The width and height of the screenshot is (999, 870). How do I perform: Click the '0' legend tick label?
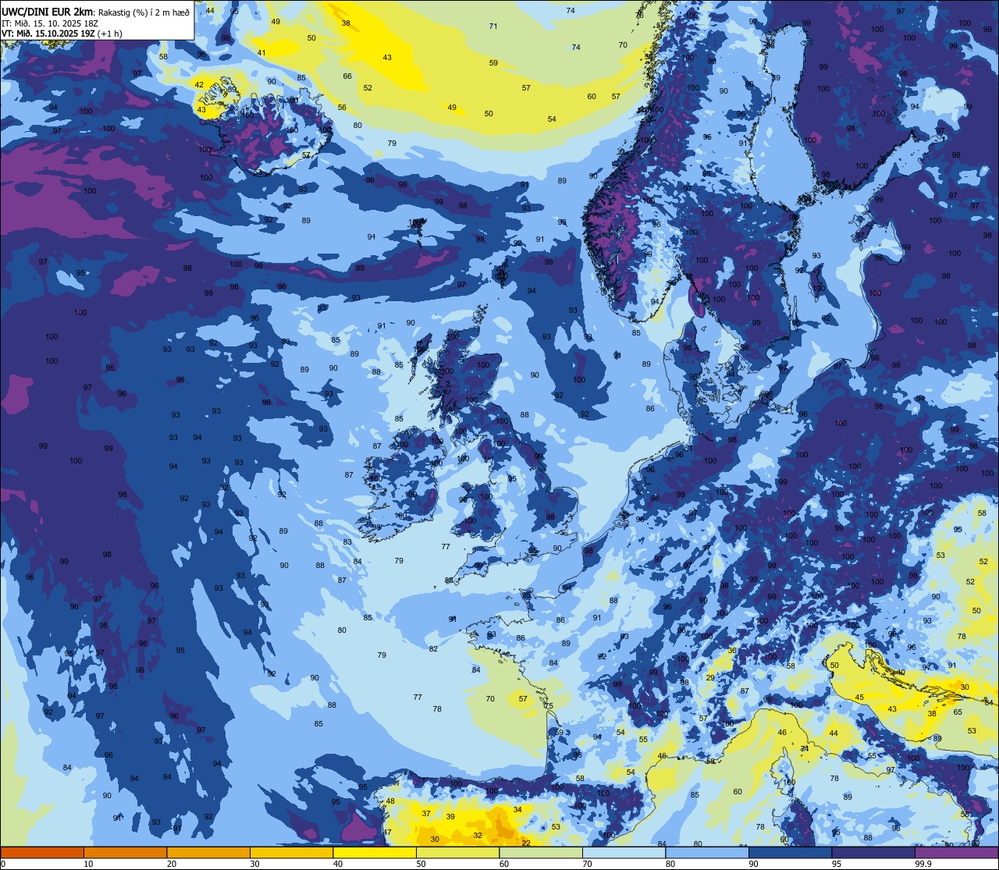click(4, 864)
